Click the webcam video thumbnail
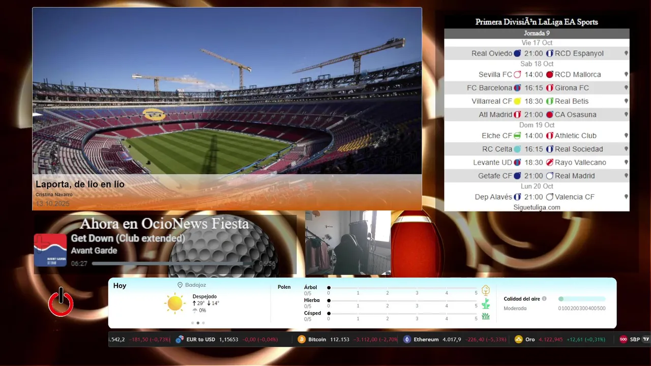This screenshot has height=366, width=651. pyautogui.click(x=348, y=243)
